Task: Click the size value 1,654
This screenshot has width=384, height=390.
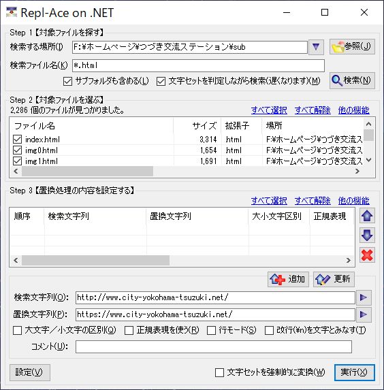Action: pyautogui.click(x=208, y=150)
